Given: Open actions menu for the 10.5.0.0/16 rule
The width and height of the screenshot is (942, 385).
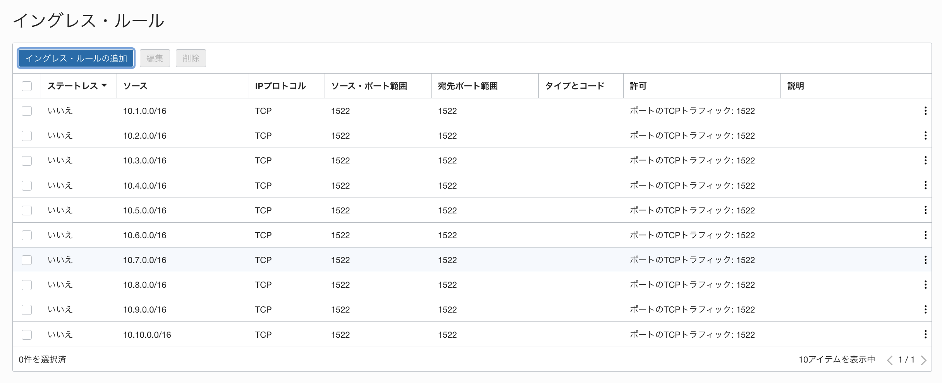Looking at the screenshot, I should coord(926,210).
